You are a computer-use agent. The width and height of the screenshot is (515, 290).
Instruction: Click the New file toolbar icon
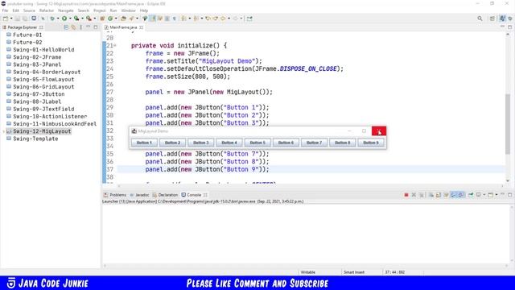point(6,19)
